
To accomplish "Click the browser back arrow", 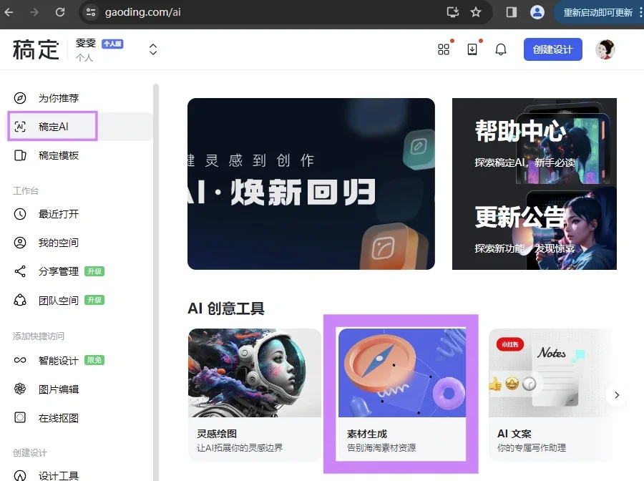I will (9, 12).
